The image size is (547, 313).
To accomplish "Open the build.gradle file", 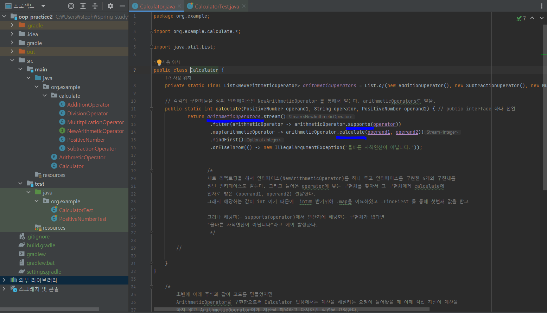I will (41, 245).
